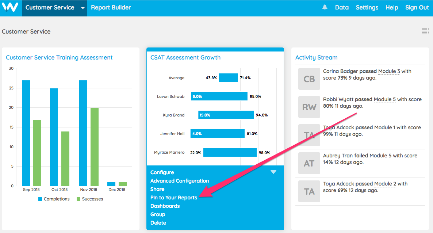Image resolution: width=433 pixels, height=233 pixels.
Task: Click the Nov 2018 green Successes bar
Action: pos(95,147)
